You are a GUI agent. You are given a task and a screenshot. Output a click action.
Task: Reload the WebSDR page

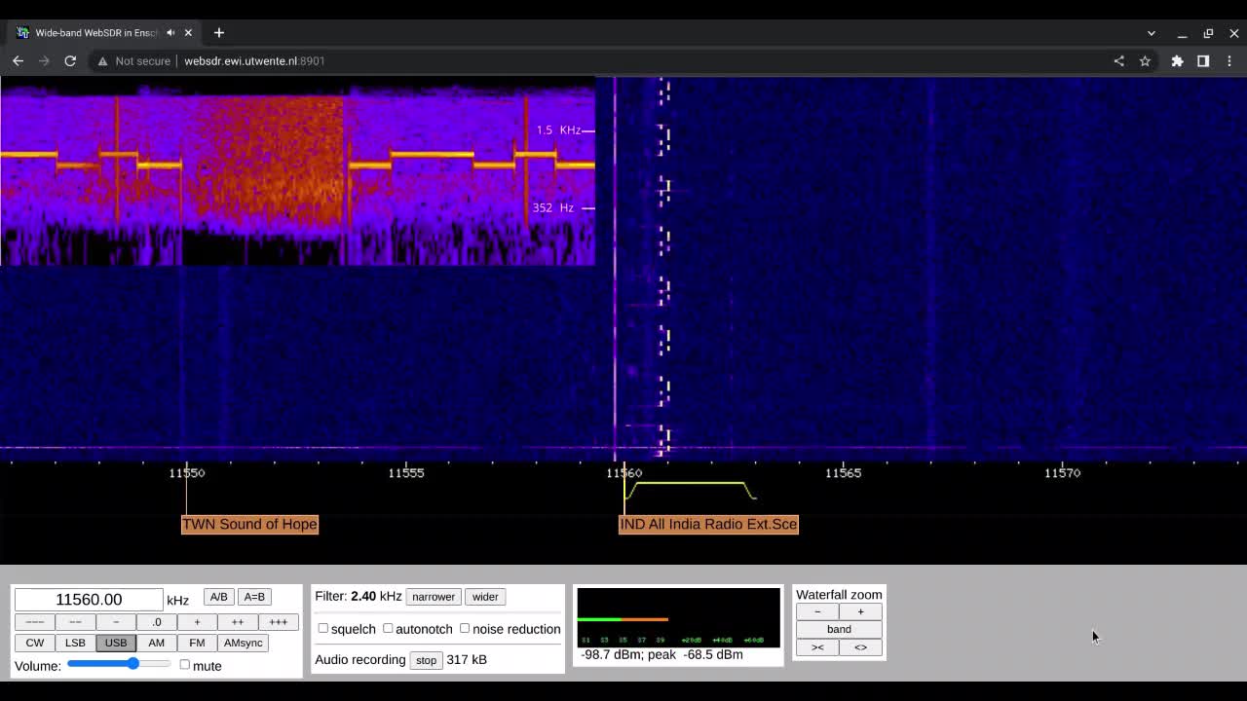[70, 60]
